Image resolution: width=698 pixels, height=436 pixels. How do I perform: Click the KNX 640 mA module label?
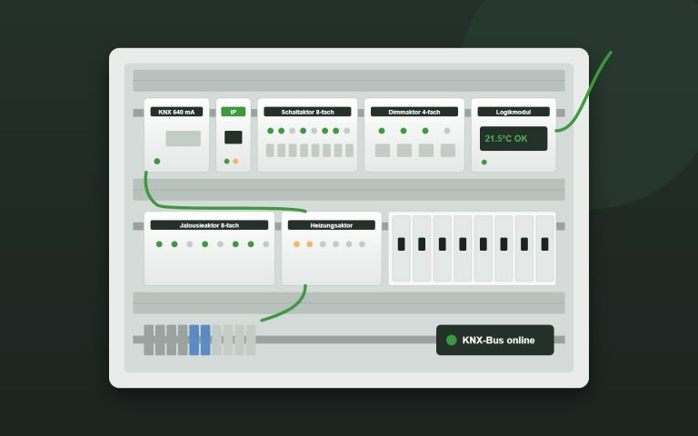click(x=176, y=112)
